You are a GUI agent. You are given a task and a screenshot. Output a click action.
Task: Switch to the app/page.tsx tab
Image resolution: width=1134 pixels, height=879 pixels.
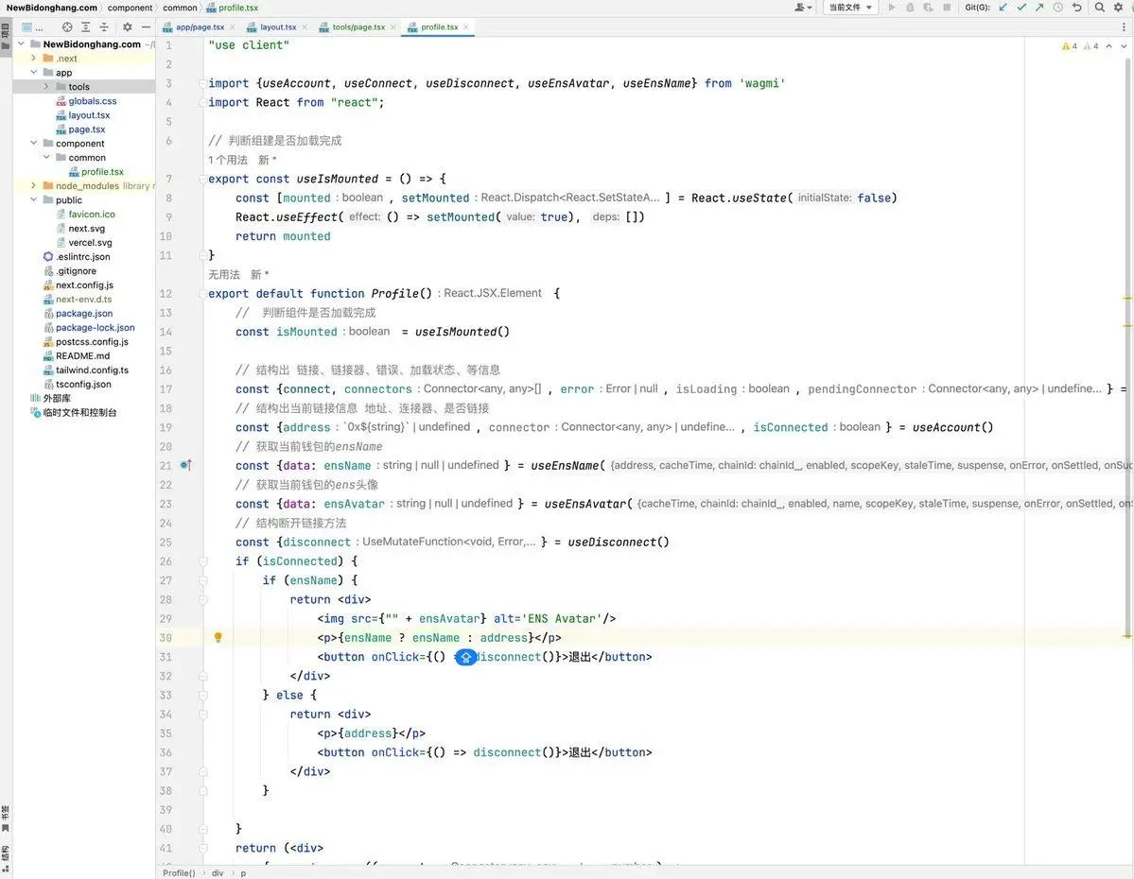tap(200, 26)
